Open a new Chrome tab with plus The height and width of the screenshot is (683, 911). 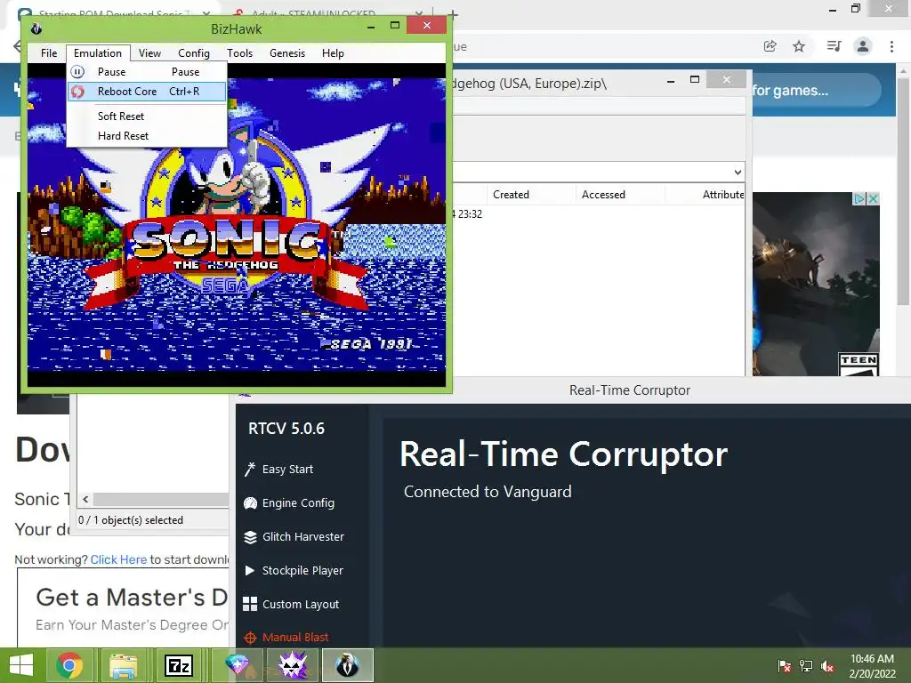(453, 14)
